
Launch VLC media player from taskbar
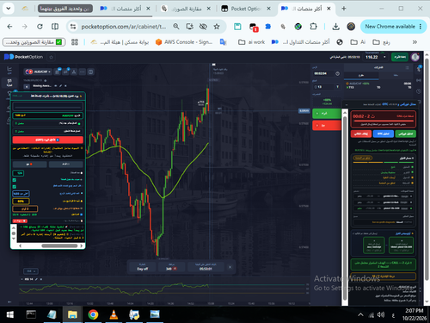(114, 314)
